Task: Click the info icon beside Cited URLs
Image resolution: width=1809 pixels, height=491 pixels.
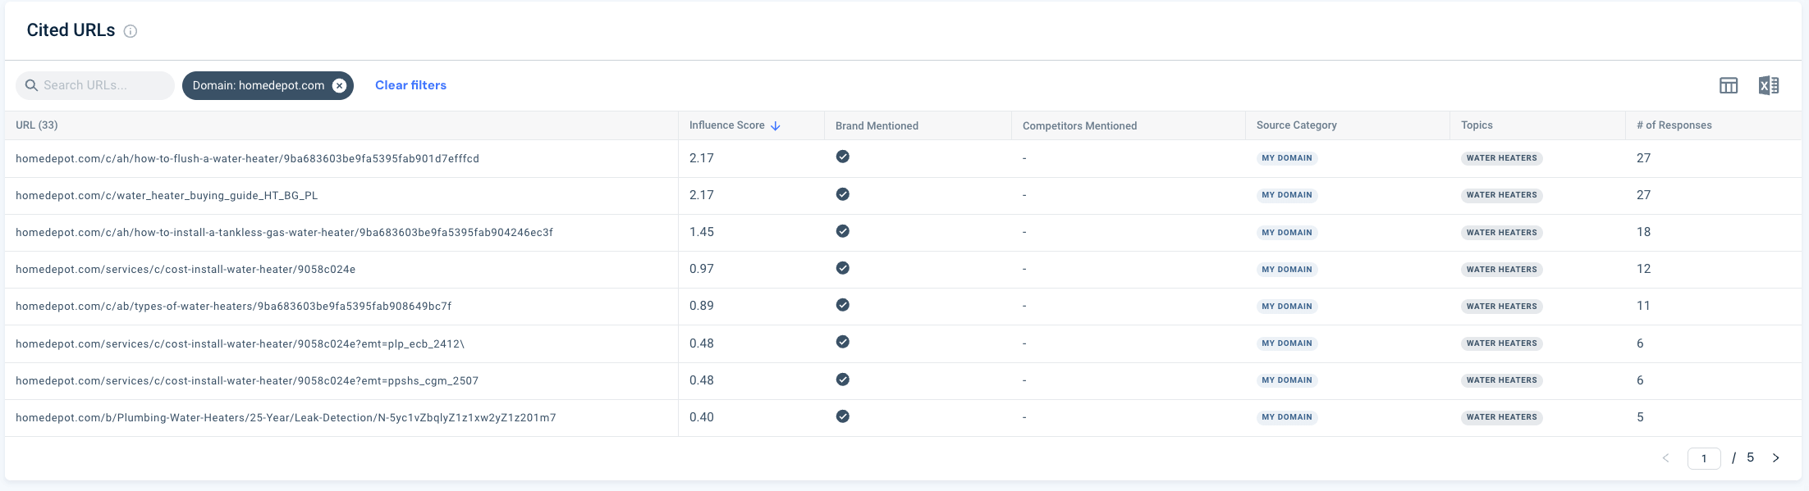Action: coord(130,31)
